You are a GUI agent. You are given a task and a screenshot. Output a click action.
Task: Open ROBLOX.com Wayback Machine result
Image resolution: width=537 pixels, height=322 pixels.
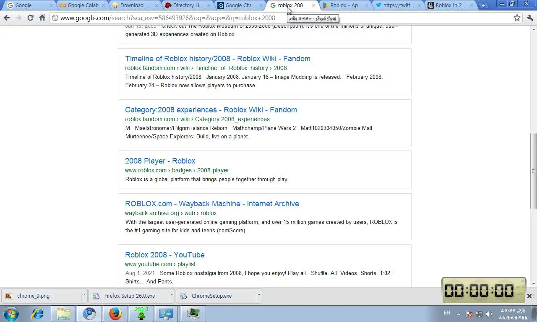212,204
